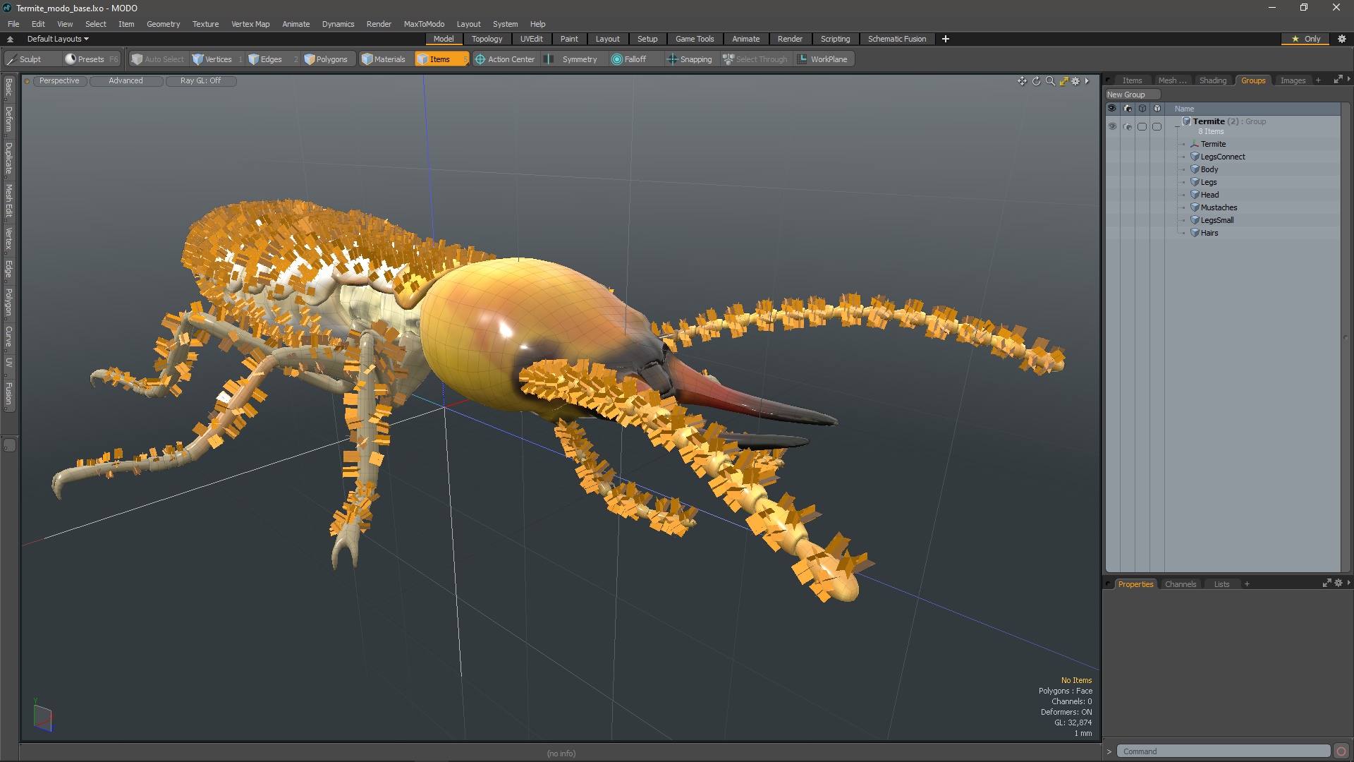Expand Advanced display settings dropdown
This screenshot has width=1354, height=762.
tap(125, 80)
